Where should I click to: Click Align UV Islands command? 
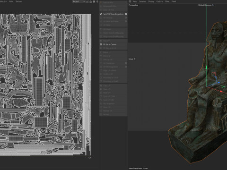click(113, 70)
